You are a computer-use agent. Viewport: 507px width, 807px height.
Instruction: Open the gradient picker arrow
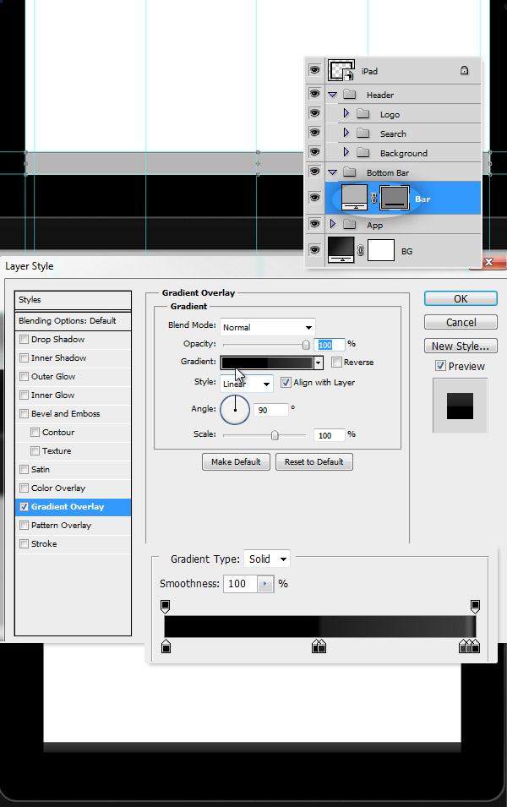[x=318, y=363]
